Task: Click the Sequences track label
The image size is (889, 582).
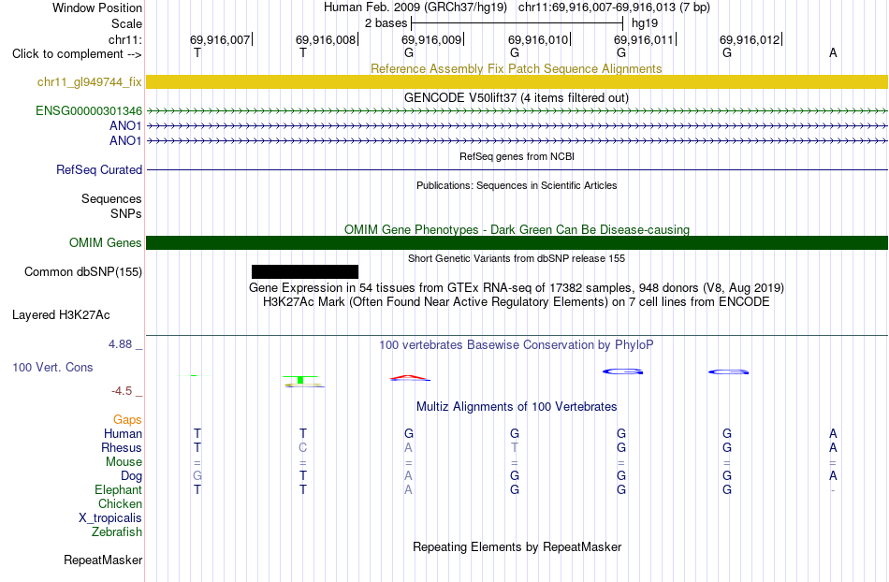Action: coord(111,198)
